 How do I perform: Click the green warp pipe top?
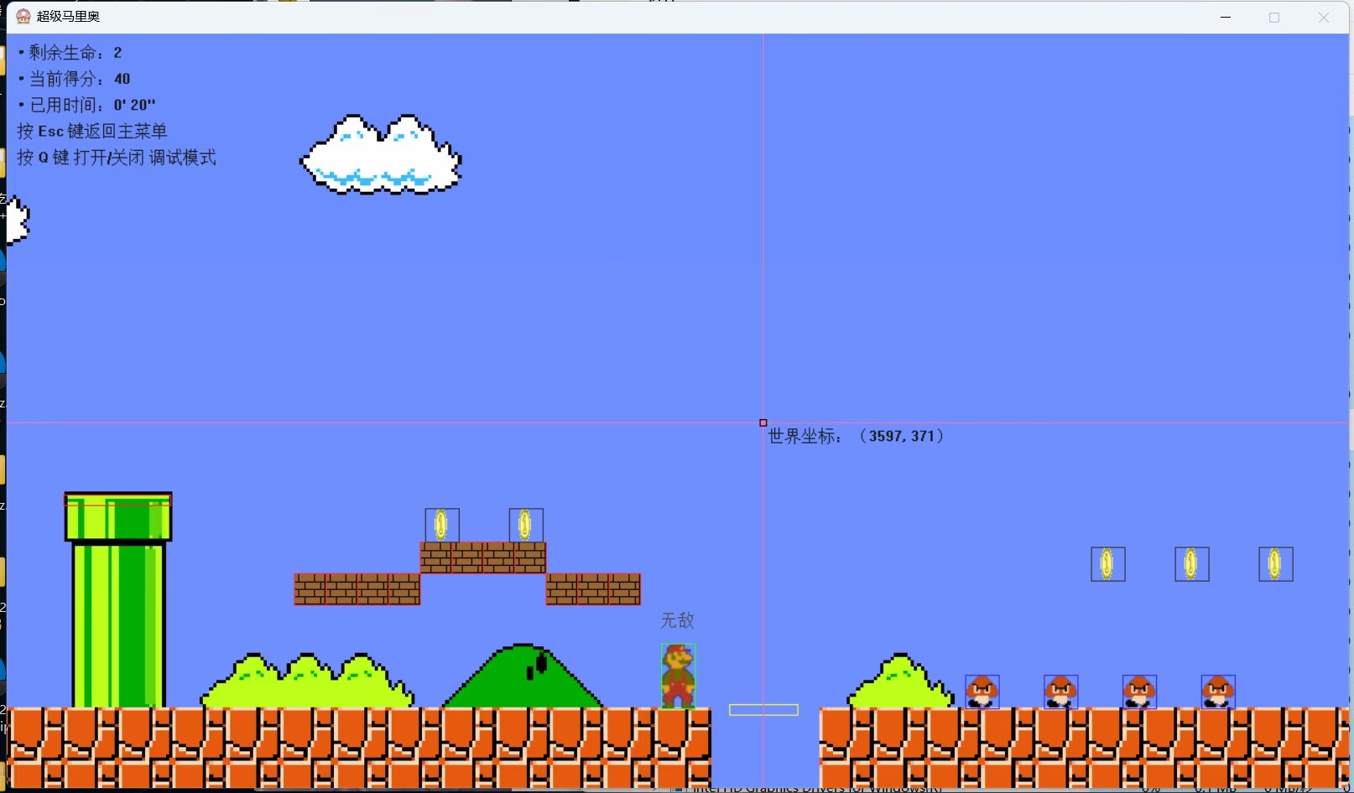pyautogui.click(x=118, y=516)
